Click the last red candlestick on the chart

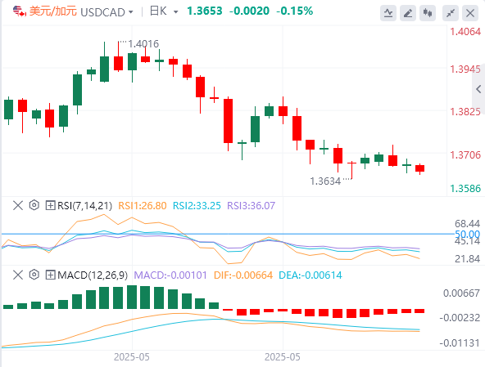tap(419, 168)
